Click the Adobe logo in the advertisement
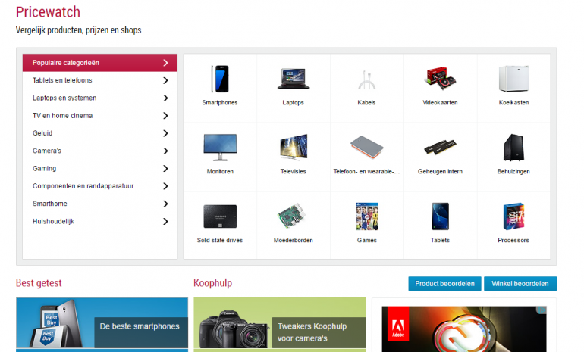584x352 pixels. point(398,323)
